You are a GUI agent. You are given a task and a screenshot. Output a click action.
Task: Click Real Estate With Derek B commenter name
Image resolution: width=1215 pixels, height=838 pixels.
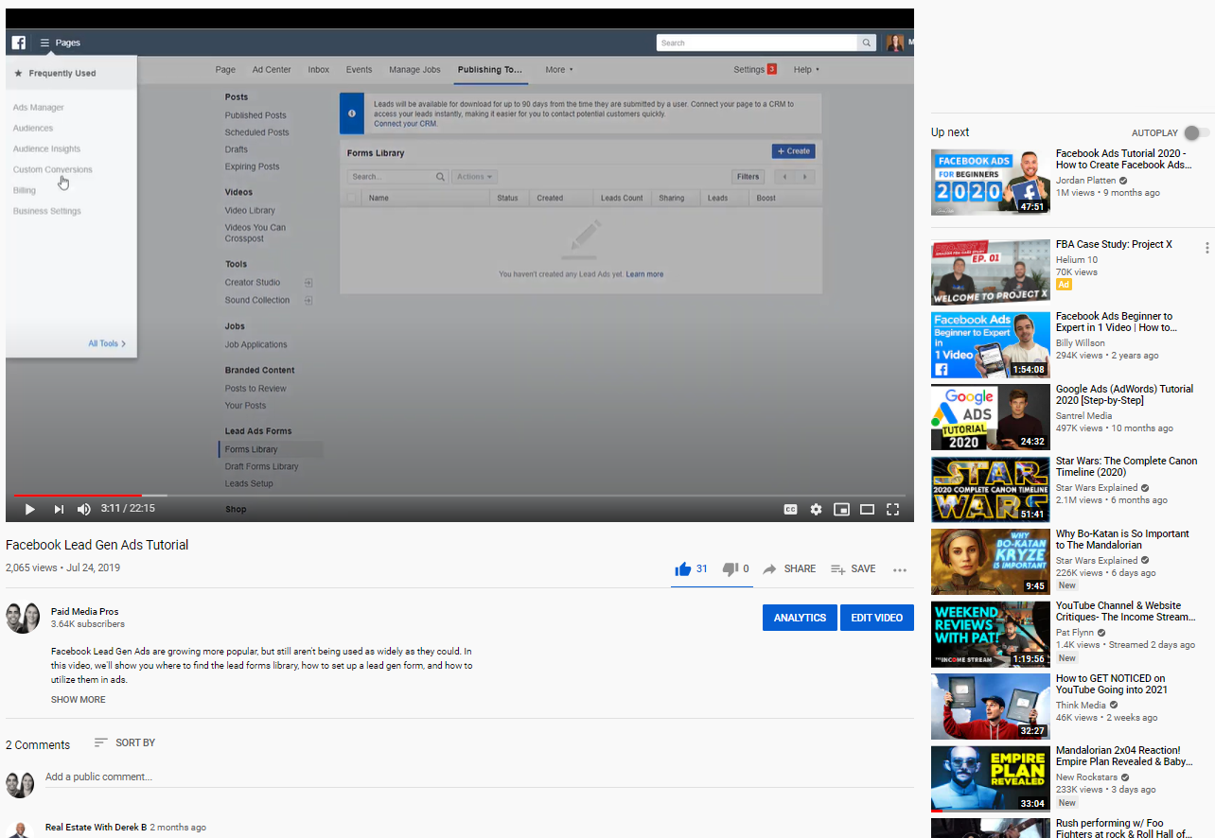click(x=96, y=828)
